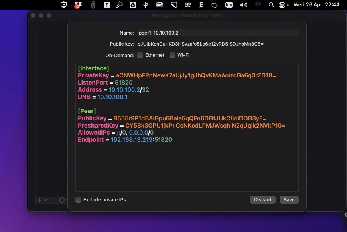Click the DNS label in config
Viewport: 347px width, 232px height.
[x=84, y=97]
